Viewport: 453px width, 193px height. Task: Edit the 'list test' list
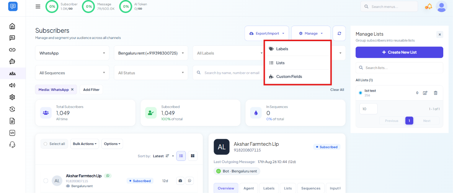tap(425, 93)
